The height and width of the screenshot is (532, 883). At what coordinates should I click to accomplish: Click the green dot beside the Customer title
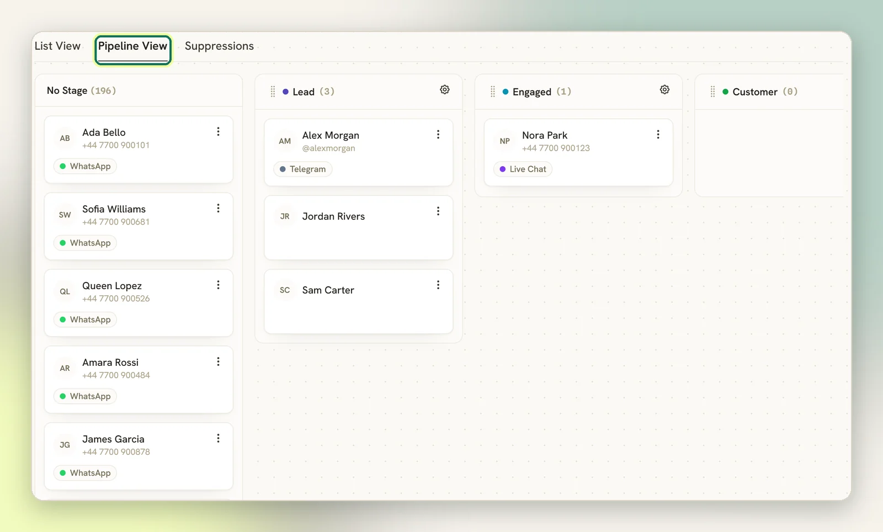click(725, 92)
